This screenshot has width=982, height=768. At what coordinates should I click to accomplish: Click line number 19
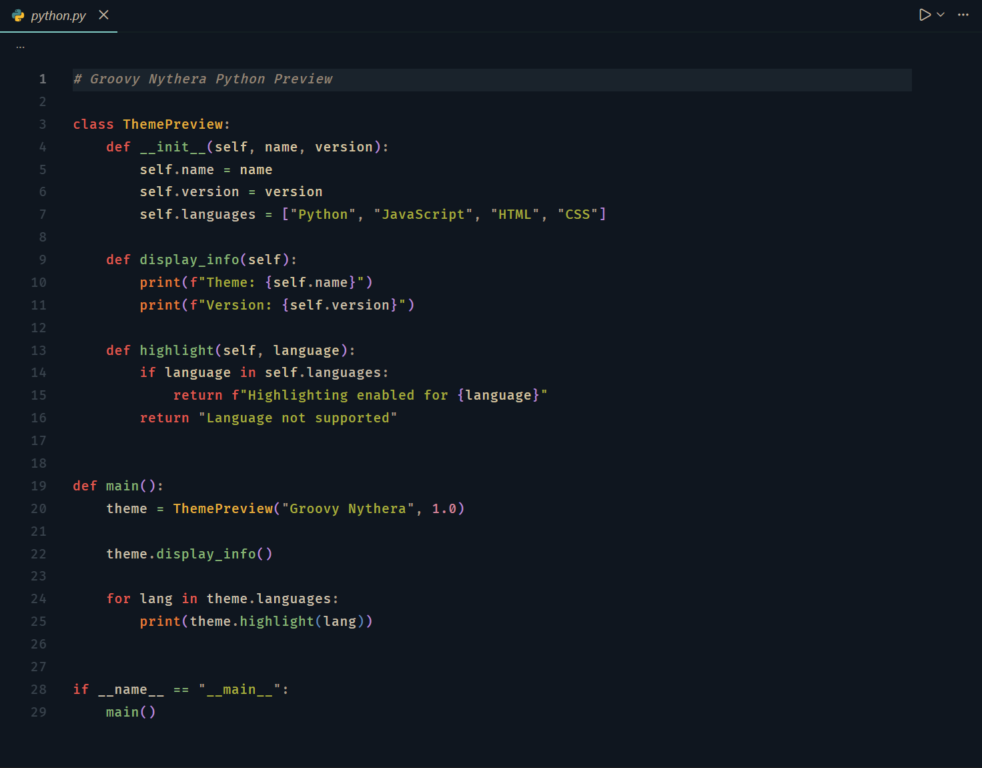click(x=39, y=486)
